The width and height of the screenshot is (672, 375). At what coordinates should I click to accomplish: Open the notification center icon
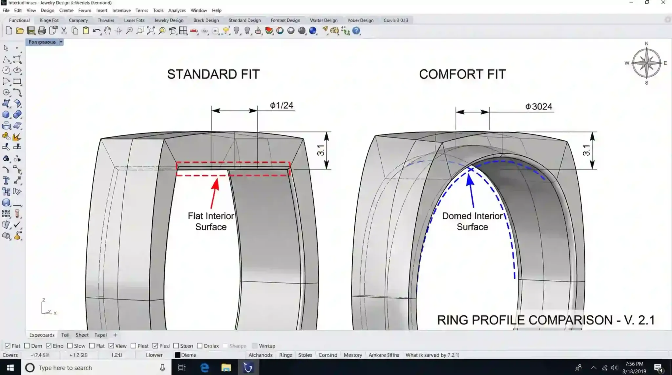[658, 368]
